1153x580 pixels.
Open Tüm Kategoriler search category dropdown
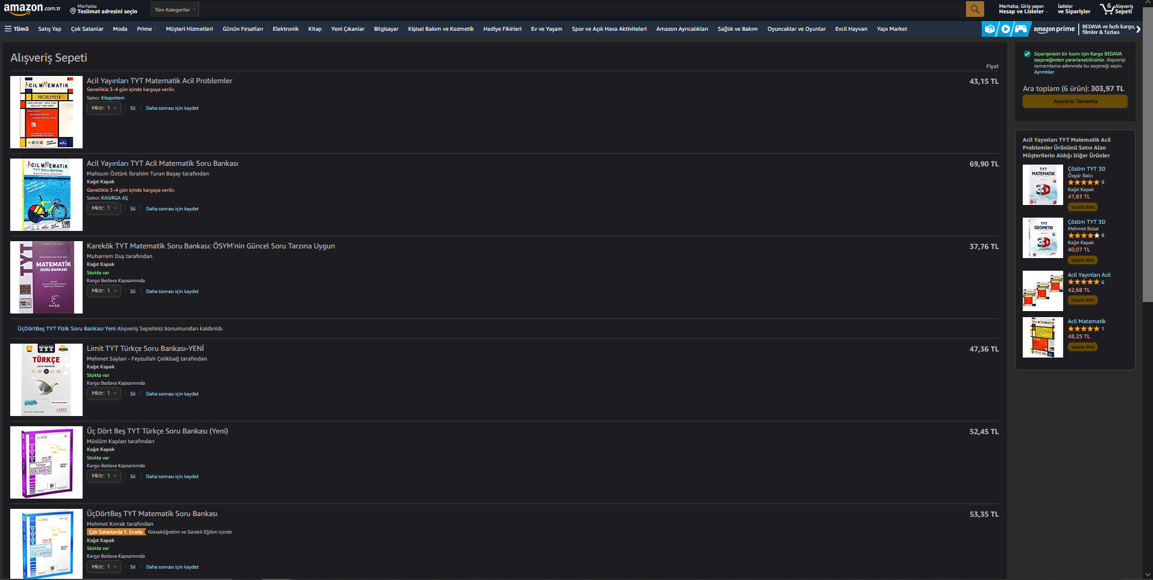click(175, 10)
